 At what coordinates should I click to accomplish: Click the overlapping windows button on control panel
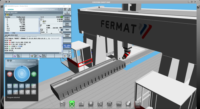tap(9, 86)
